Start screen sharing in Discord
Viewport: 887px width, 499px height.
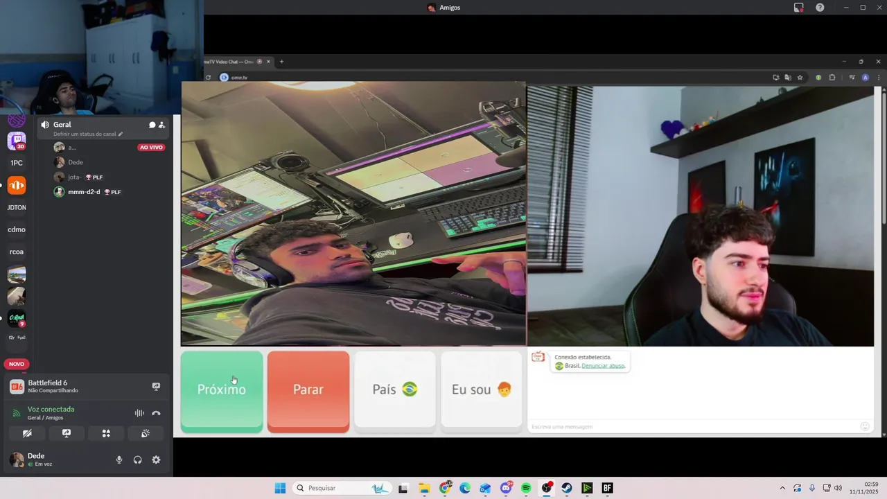pyautogui.click(x=67, y=433)
